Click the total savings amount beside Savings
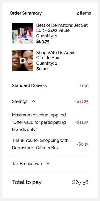The width and height of the screenshot is (100, 201). 82,102
